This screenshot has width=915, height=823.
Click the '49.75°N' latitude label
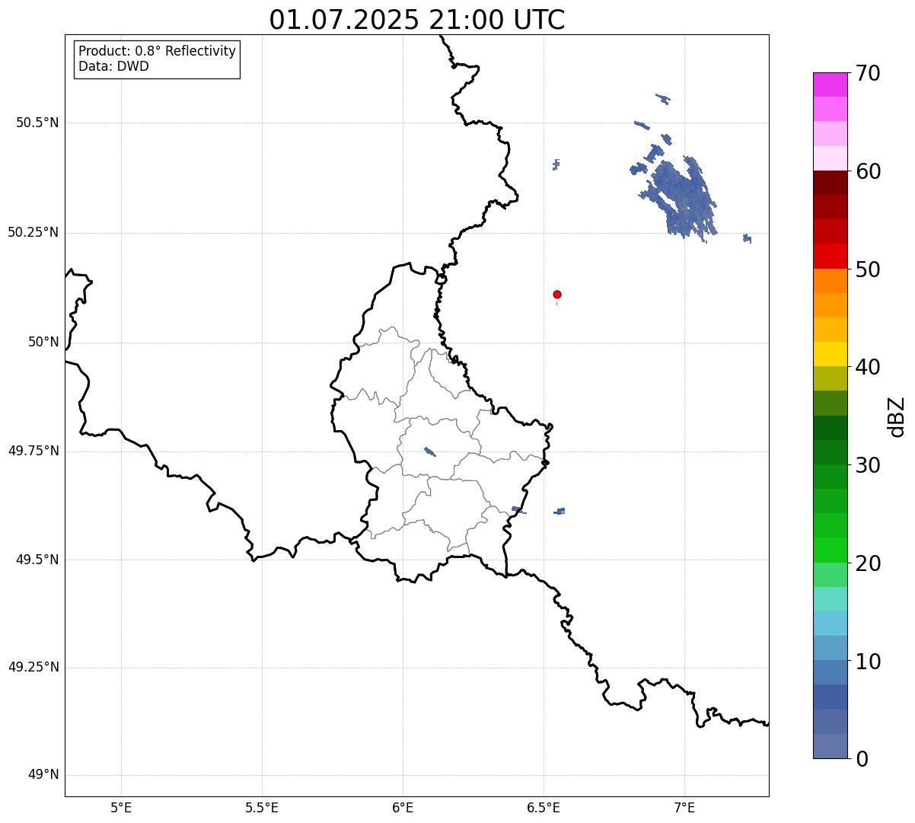pos(33,451)
